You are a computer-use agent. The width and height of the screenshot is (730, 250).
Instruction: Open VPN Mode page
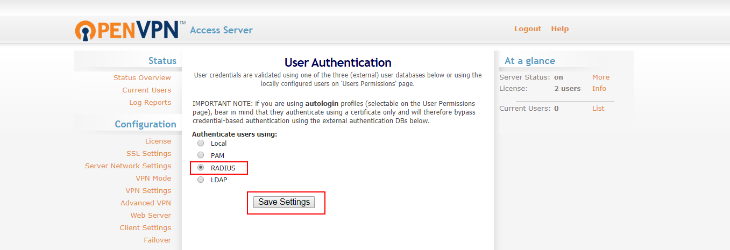point(153,178)
